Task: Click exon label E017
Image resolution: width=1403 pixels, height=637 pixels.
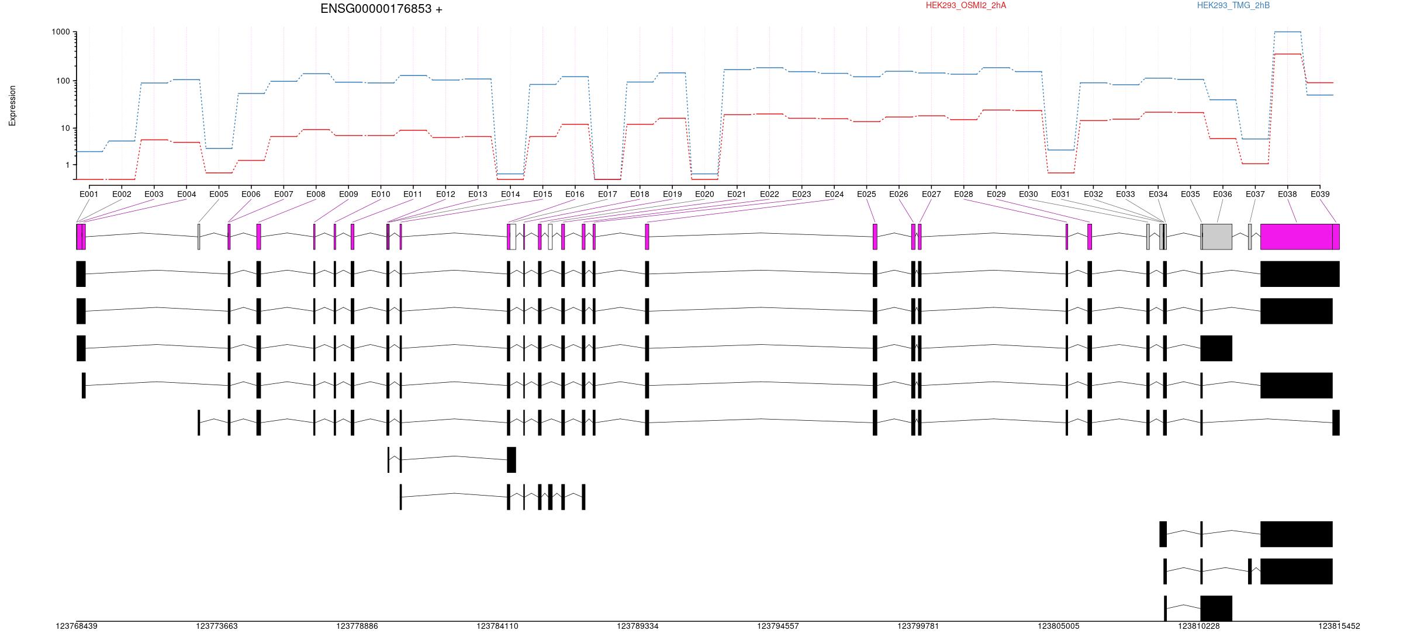Action: click(607, 194)
